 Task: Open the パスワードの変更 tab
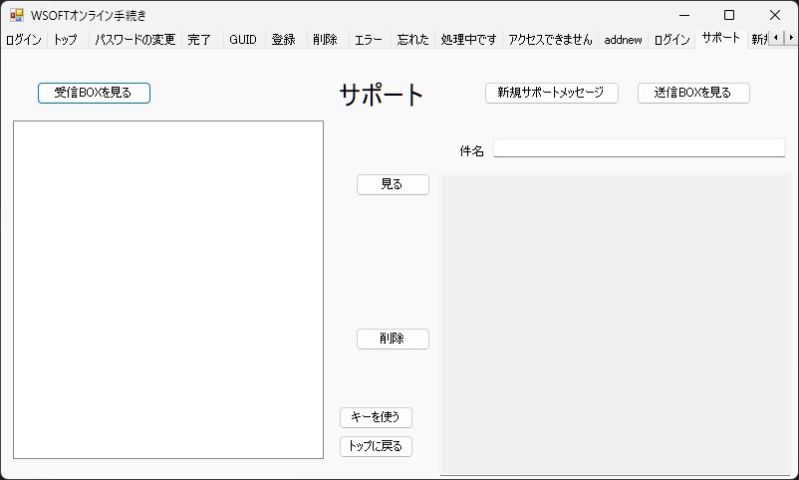click(135, 40)
